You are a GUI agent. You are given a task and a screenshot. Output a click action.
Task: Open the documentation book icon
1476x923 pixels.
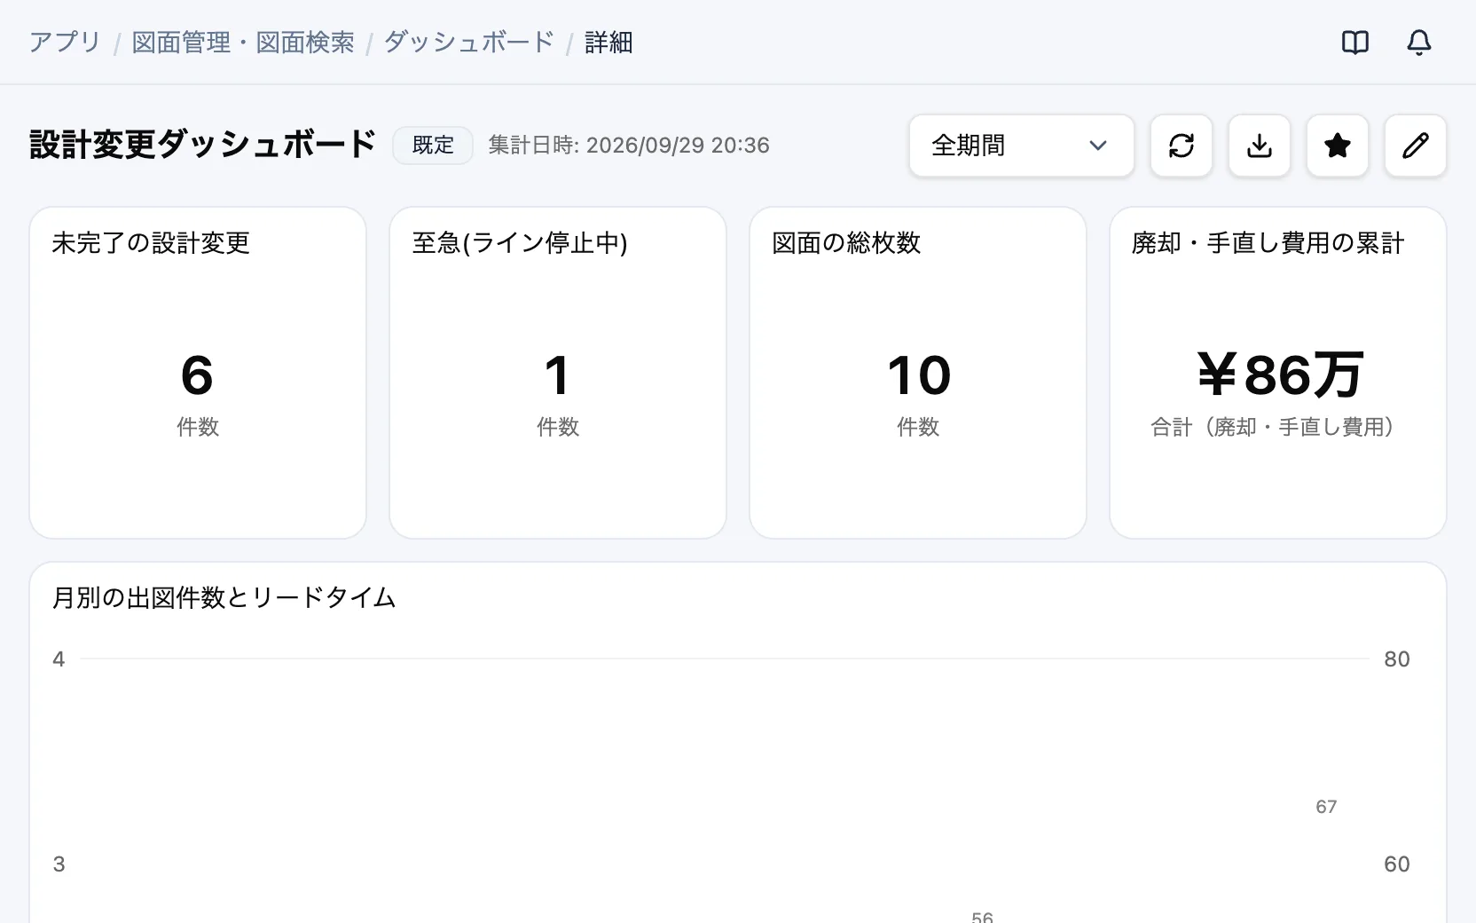pos(1354,42)
